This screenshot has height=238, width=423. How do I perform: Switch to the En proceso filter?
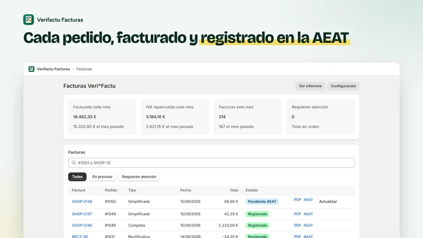coord(102,177)
